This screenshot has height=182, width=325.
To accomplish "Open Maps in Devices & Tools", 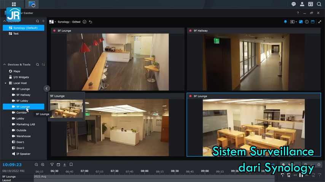I will 17,71.
